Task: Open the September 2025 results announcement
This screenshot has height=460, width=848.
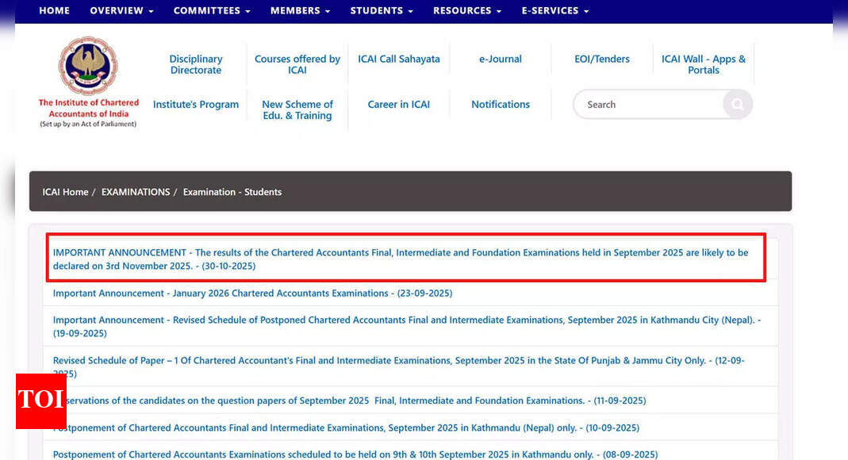Action: 401,259
